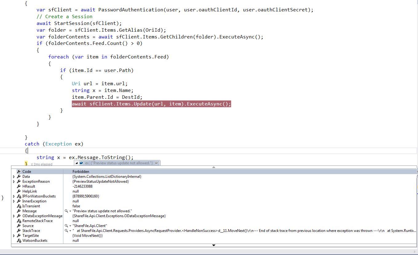Select the HResult value -2146233088
418x255 pixels.
point(82,186)
